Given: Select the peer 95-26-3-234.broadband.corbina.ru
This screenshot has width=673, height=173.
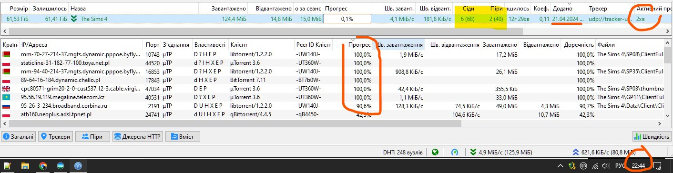Looking at the screenshot, I should tap(64, 106).
